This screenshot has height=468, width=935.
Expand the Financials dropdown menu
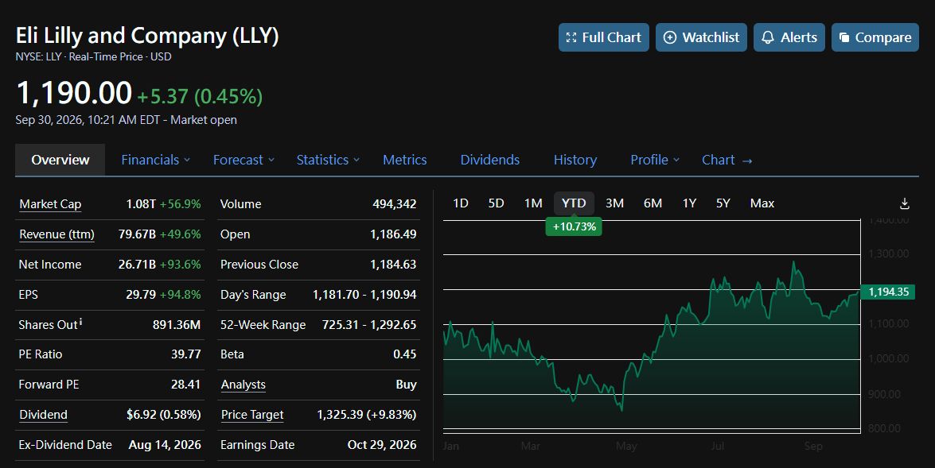pyautogui.click(x=156, y=161)
